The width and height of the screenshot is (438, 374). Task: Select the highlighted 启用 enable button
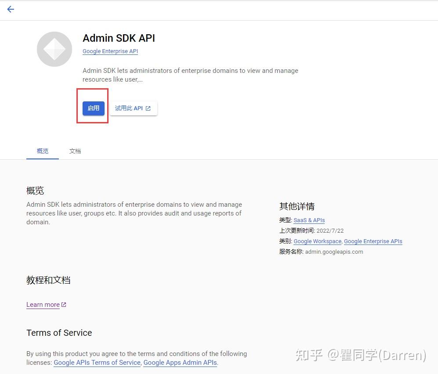[93, 108]
